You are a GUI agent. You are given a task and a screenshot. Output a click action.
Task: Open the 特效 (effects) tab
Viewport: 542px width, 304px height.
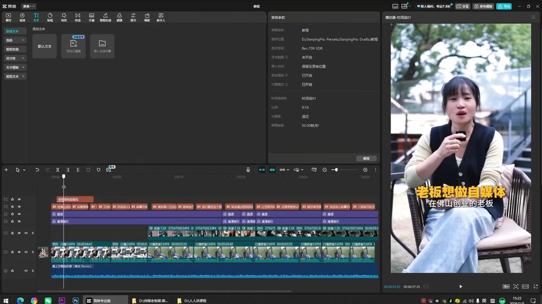pyautogui.click(x=64, y=17)
